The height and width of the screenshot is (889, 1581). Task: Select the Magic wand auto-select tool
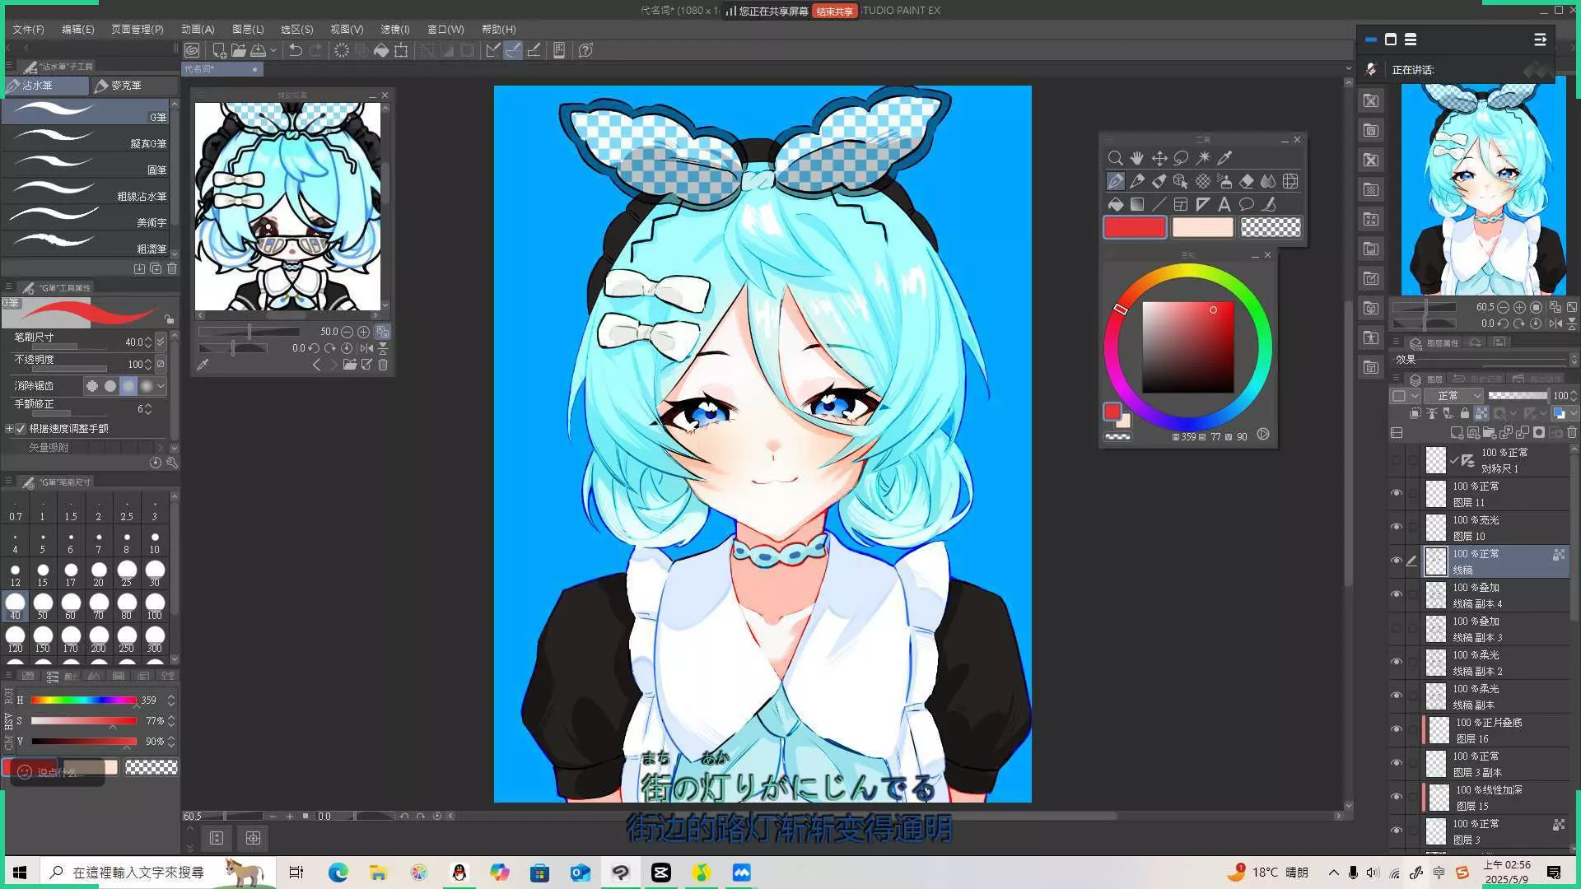click(x=1203, y=158)
